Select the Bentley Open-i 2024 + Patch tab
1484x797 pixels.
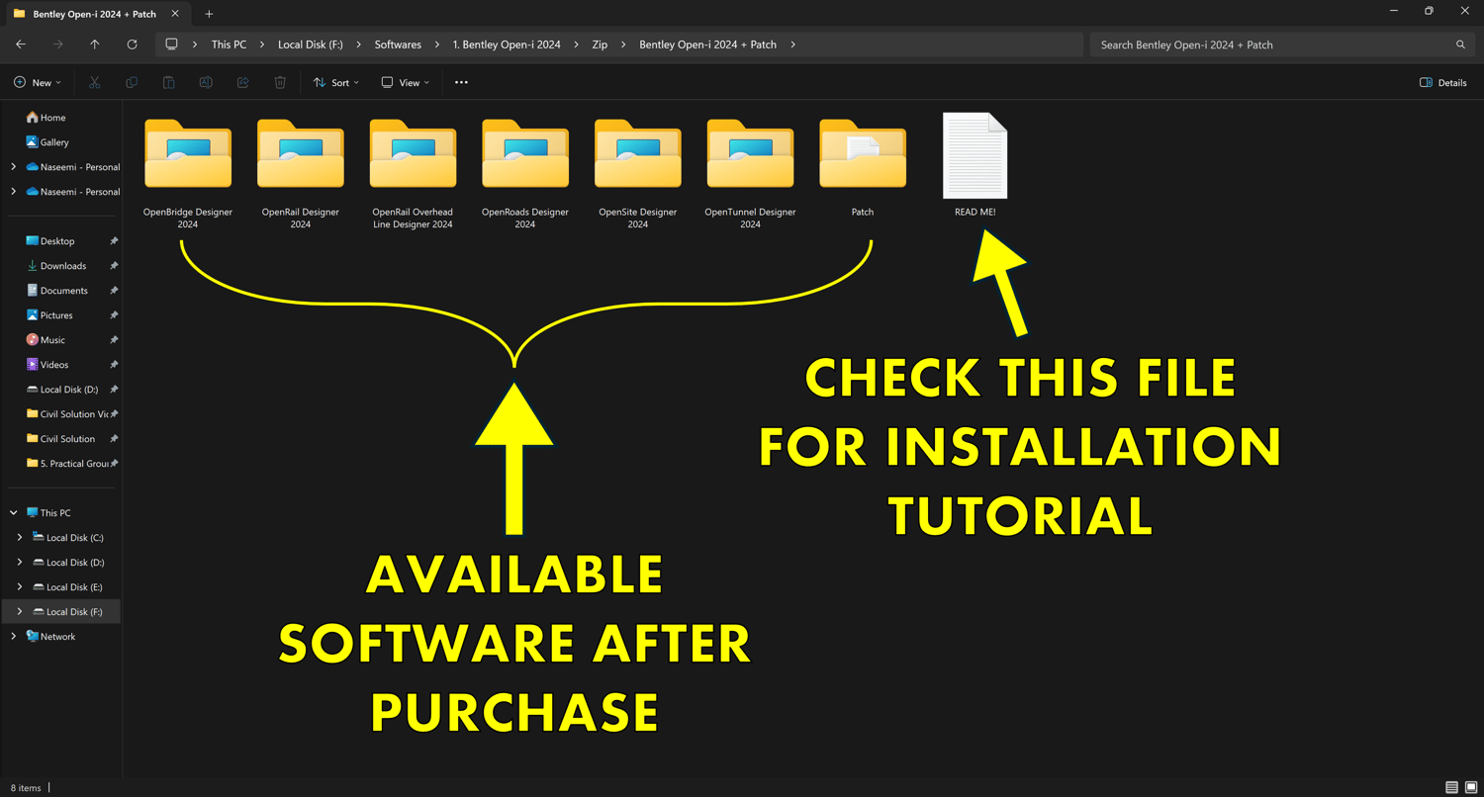(x=94, y=14)
